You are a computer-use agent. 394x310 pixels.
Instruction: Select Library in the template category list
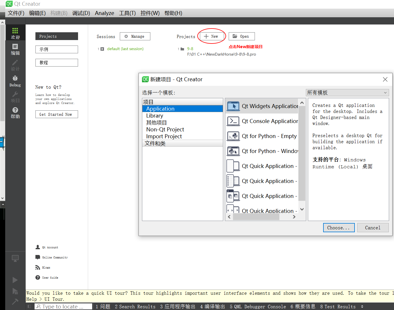(x=183, y=116)
